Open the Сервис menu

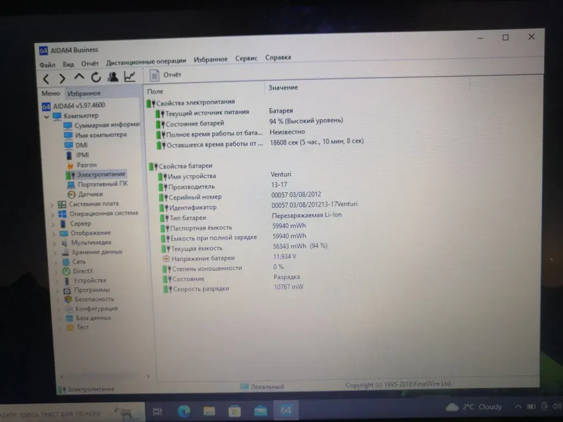246,58
